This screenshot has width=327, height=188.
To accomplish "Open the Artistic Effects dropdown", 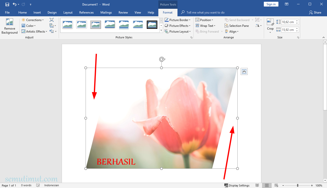I will (x=34, y=32).
